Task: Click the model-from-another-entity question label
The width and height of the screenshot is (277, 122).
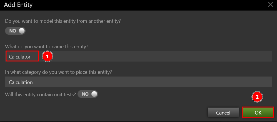Action: click(x=63, y=21)
